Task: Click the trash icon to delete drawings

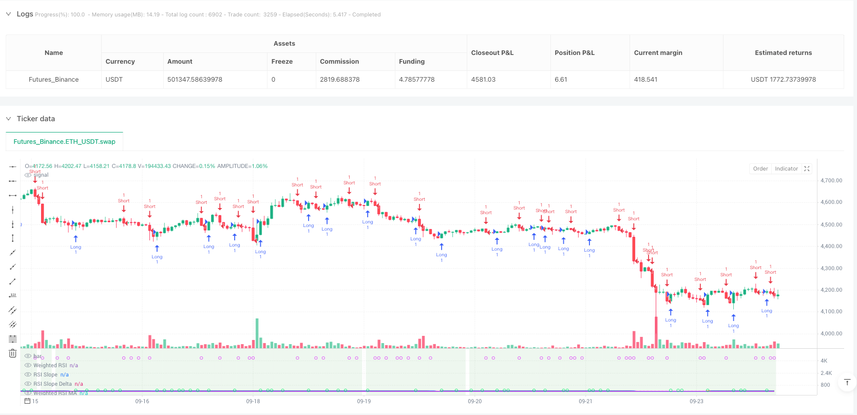Action: point(13,353)
